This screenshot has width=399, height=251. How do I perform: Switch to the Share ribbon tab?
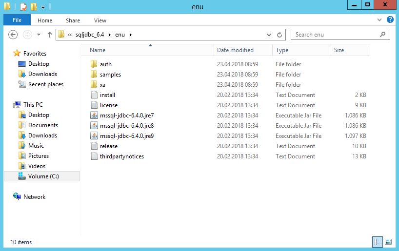[73, 20]
